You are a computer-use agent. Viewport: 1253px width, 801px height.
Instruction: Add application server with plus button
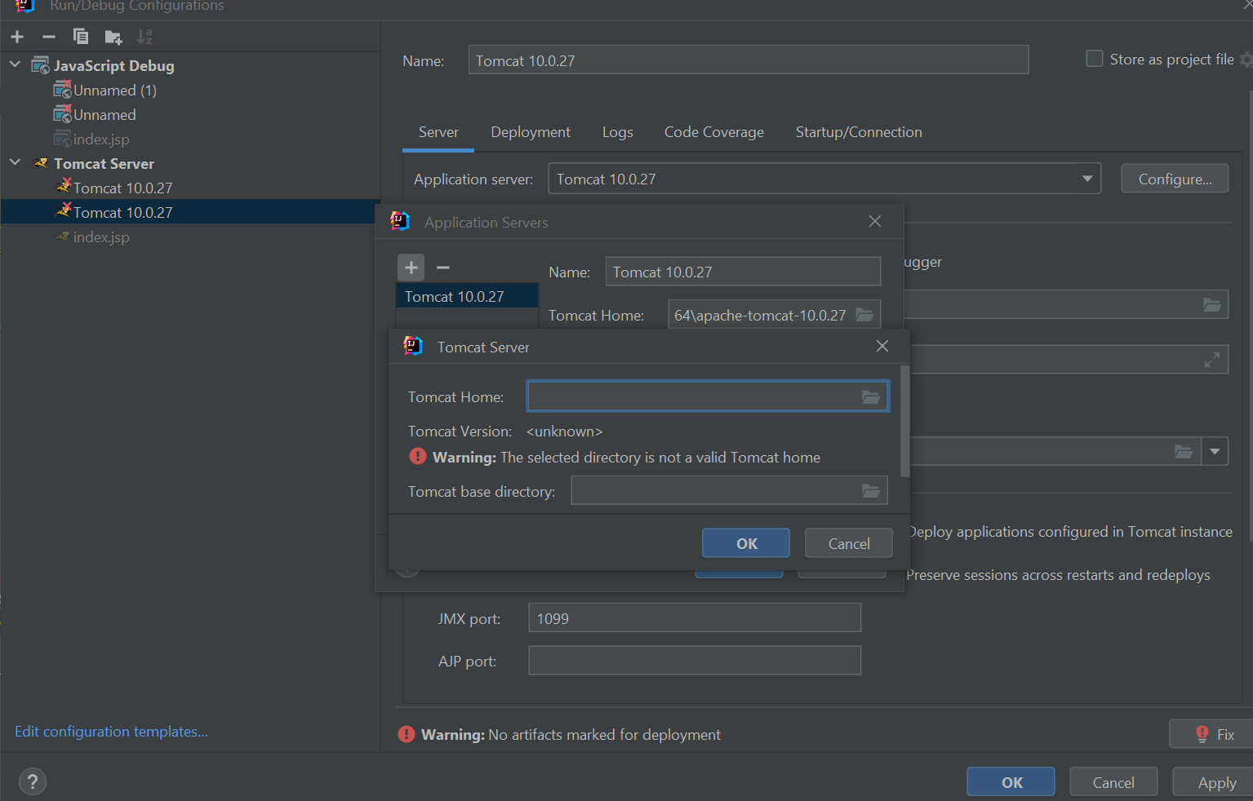[411, 268]
